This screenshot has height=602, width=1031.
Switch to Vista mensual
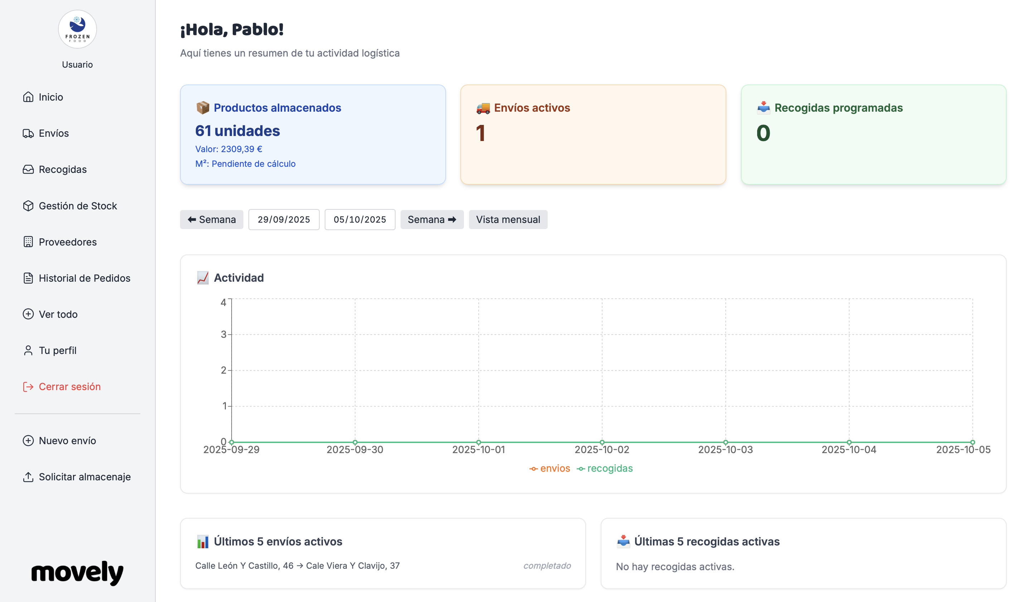pyautogui.click(x=508, y=220)
